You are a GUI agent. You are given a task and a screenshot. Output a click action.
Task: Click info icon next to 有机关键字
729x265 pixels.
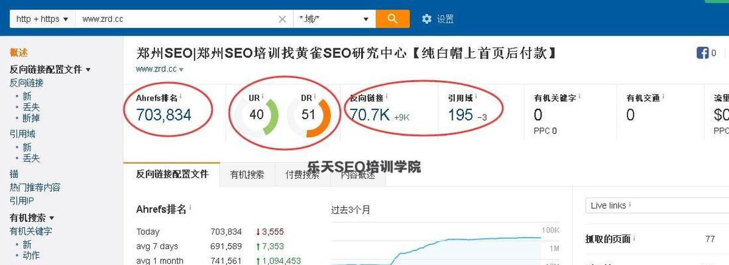(x=580, y=97)
